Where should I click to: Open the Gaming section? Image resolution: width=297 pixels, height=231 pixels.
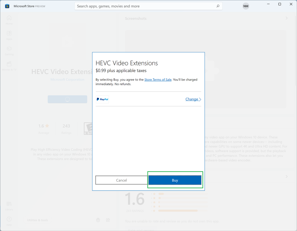pyautogui.click(x=9, y=50)
